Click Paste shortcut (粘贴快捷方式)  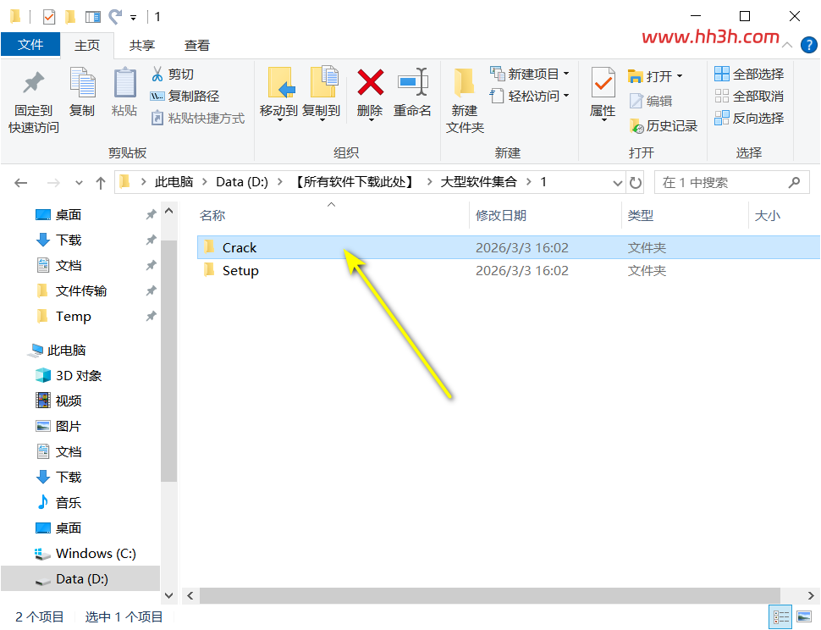[x=198, y=118]
